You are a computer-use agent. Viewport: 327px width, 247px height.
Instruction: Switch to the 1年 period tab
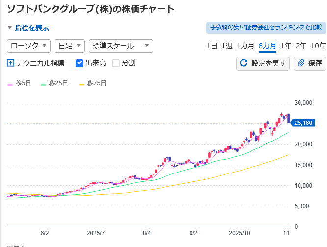286,46
